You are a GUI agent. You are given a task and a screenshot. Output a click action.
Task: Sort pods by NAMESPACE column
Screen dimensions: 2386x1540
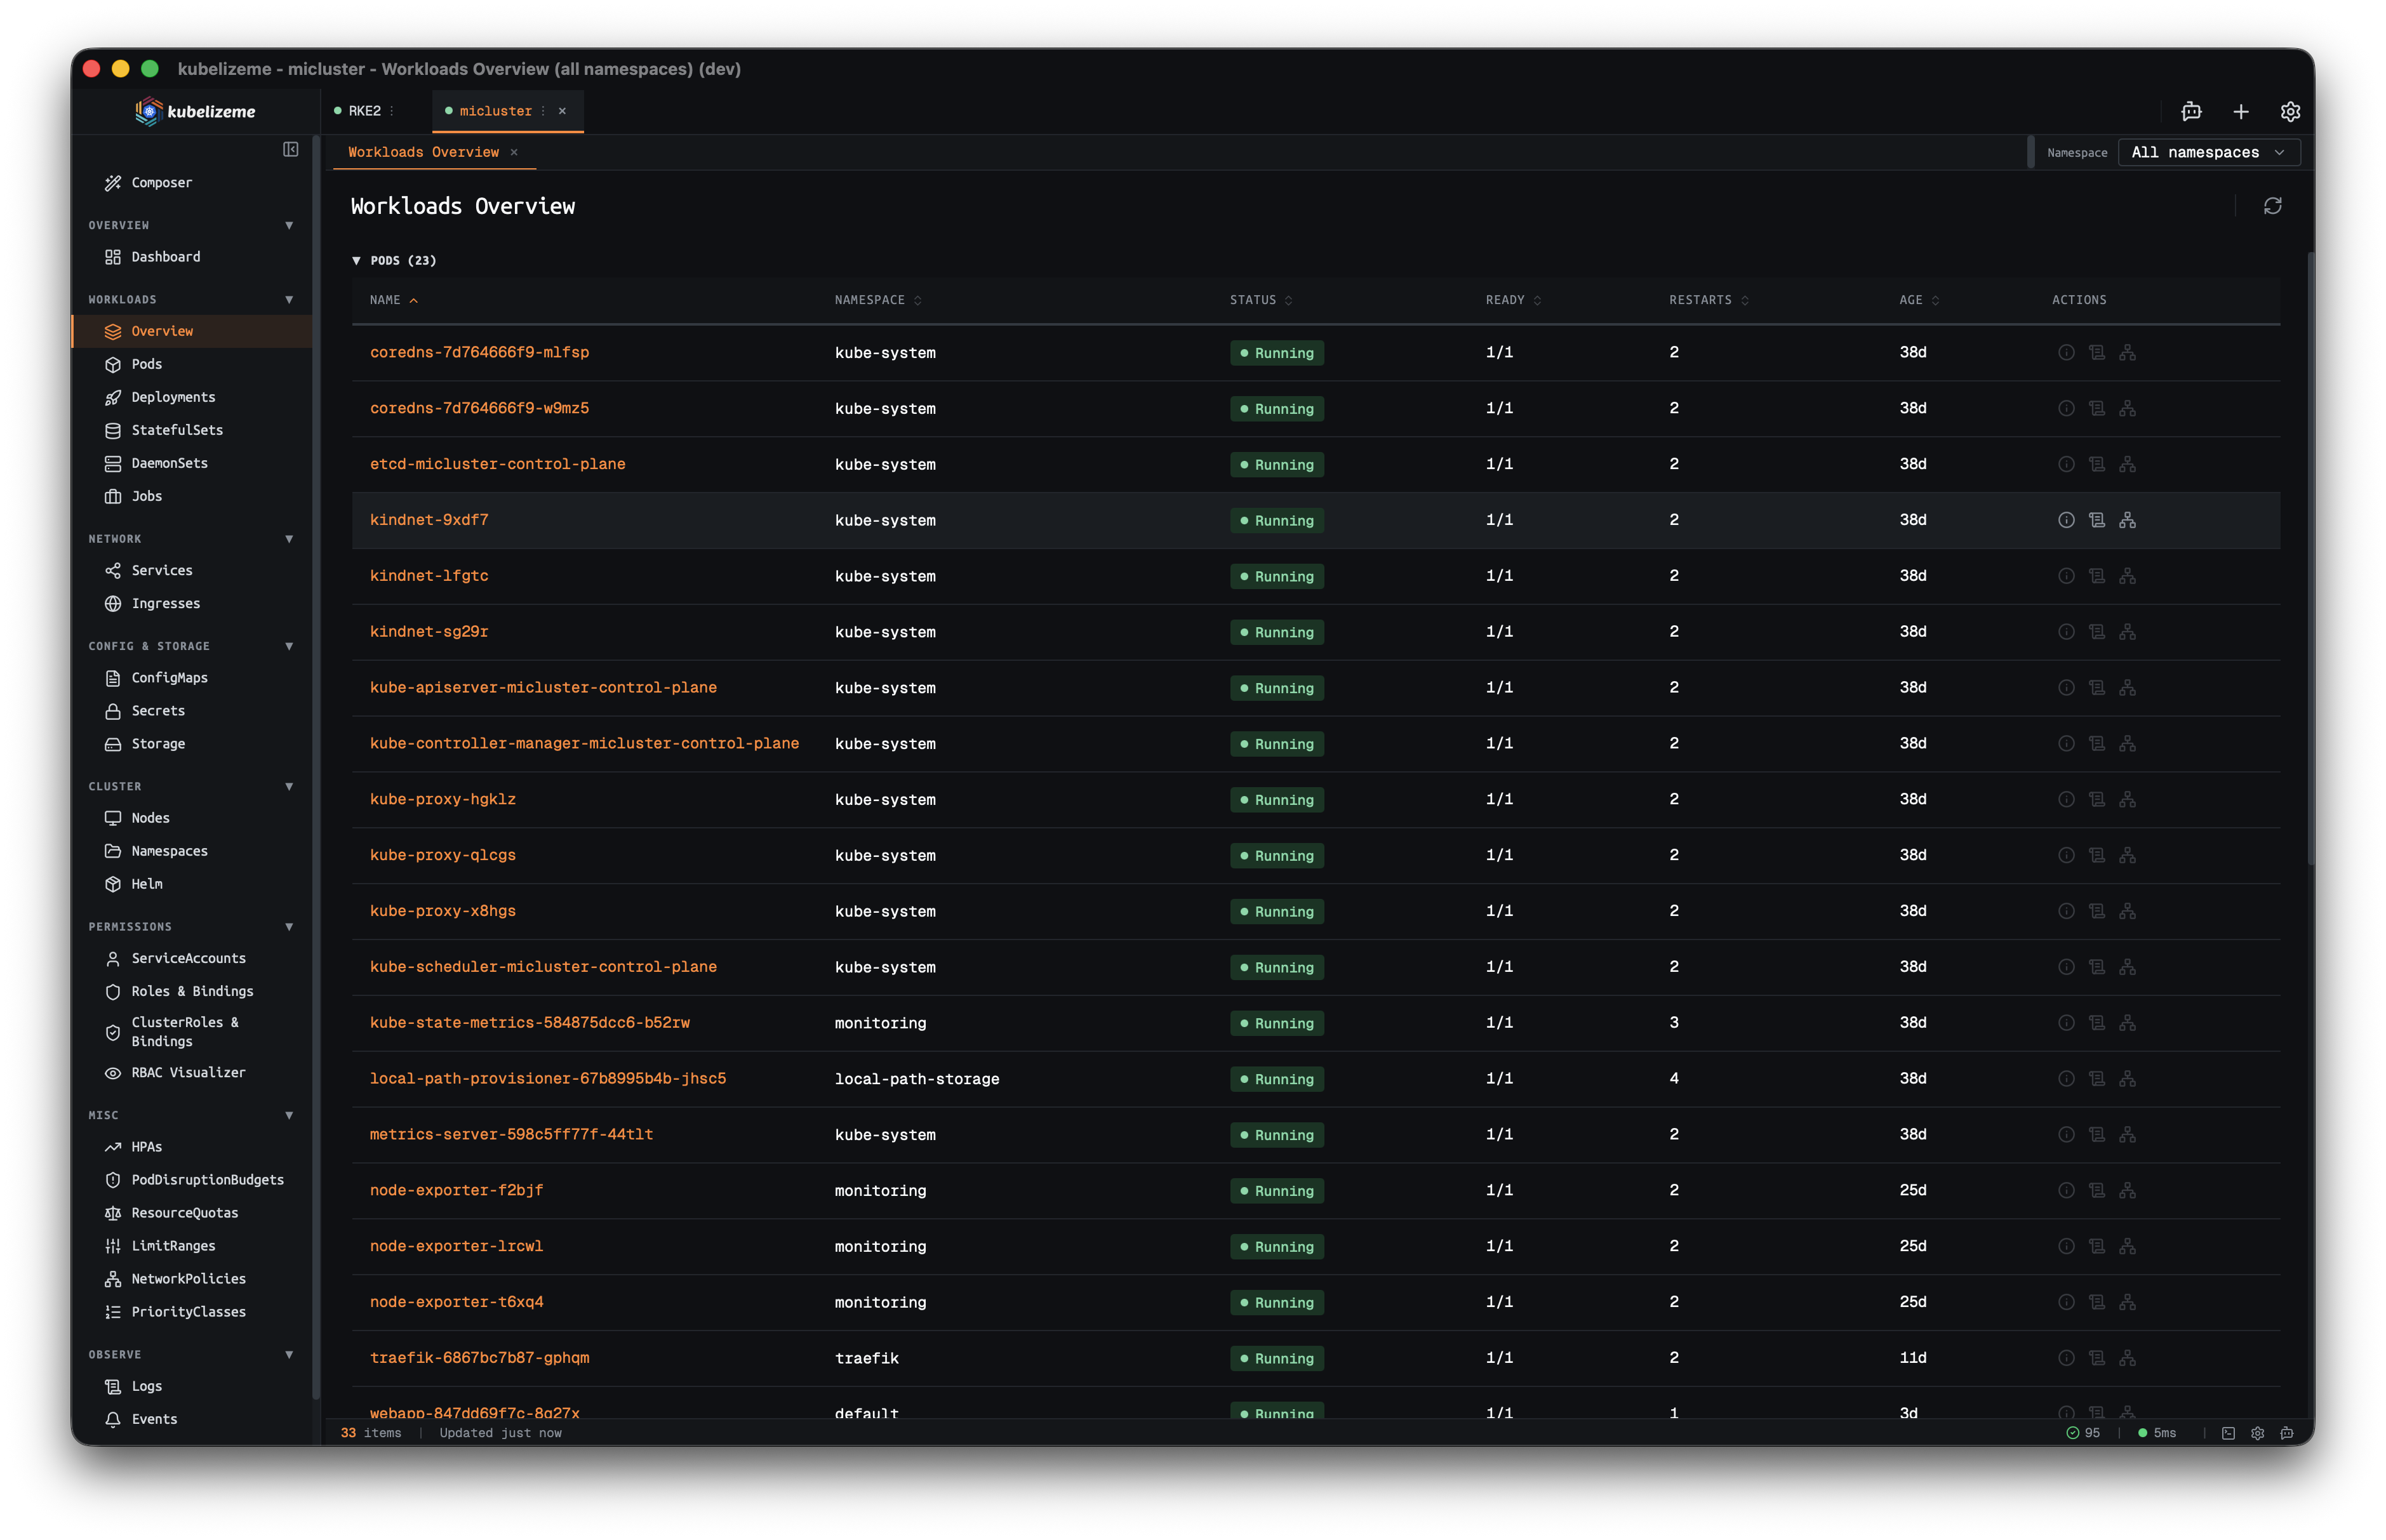878,300
